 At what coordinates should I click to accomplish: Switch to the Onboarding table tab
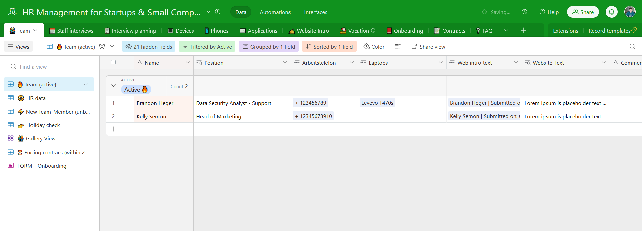405,31
